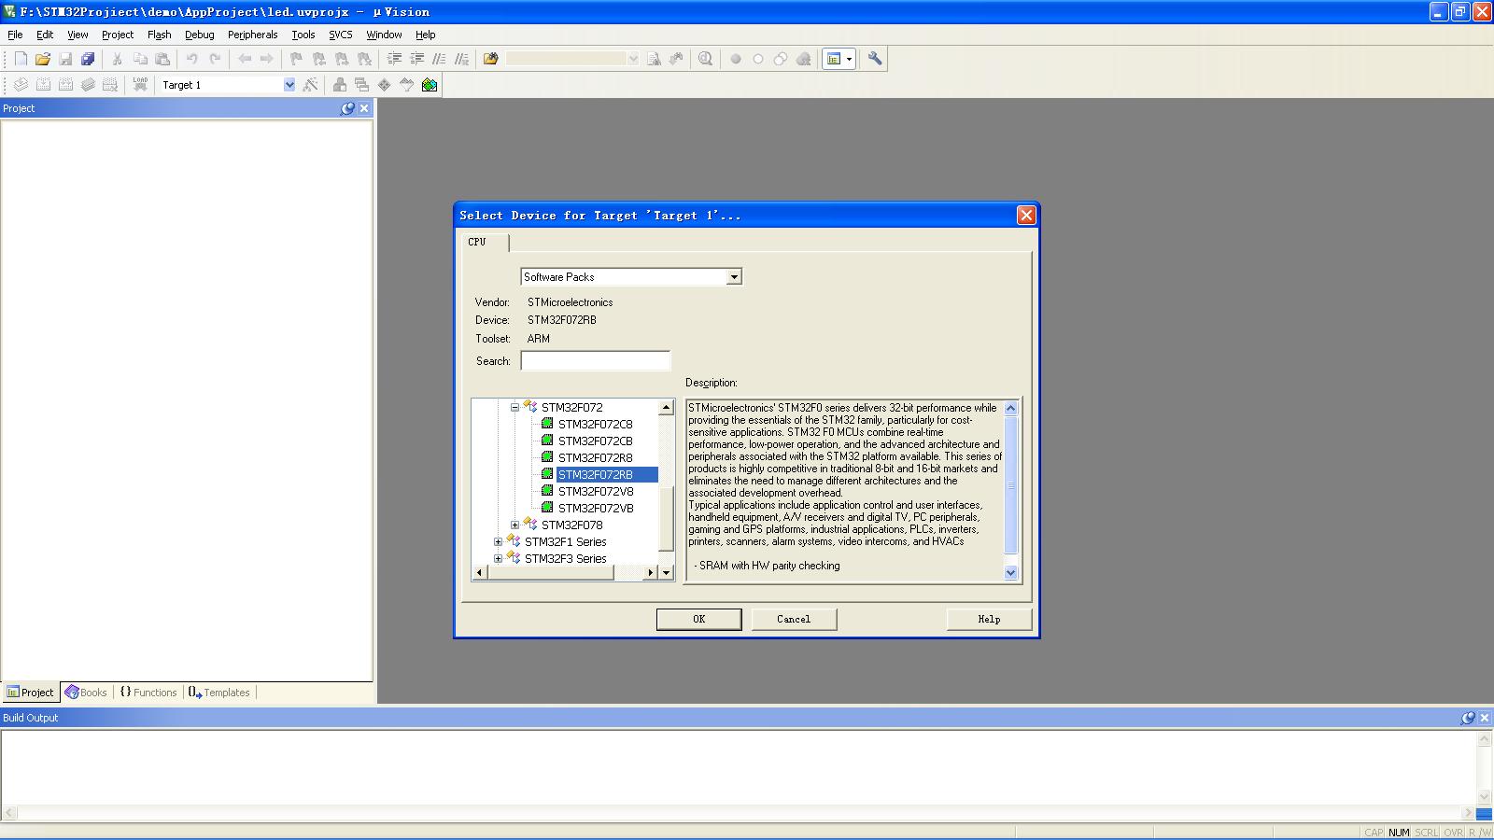
Task: Expand the STM32F078 tree node
Action: [514, 525]
